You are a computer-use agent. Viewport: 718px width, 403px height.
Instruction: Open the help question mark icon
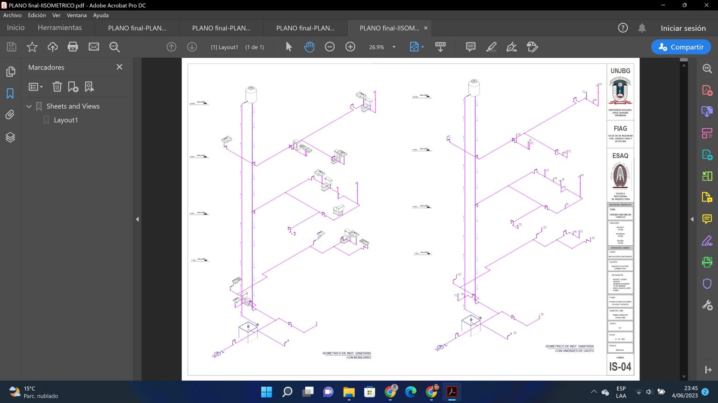click(x=623, y=28)
